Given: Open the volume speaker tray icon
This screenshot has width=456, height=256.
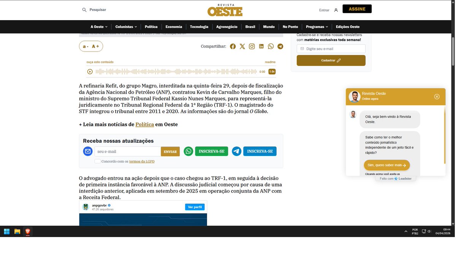Looking at the screenshot, I should point(429,231).
